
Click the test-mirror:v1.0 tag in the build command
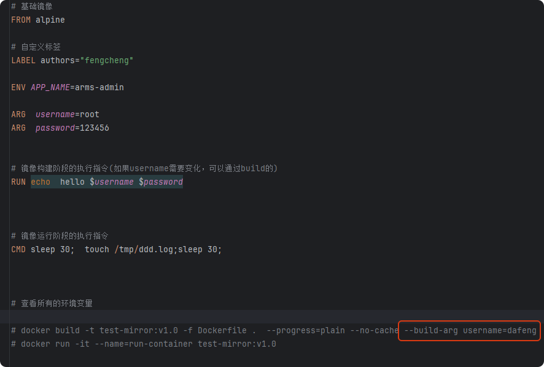click(139, 330)
